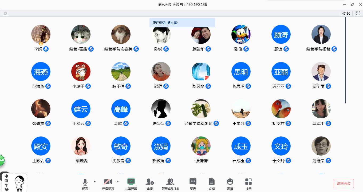Toggle 李娟's microphone icon
Viewport: 363px width, 192px height.
tap(46, 49)
